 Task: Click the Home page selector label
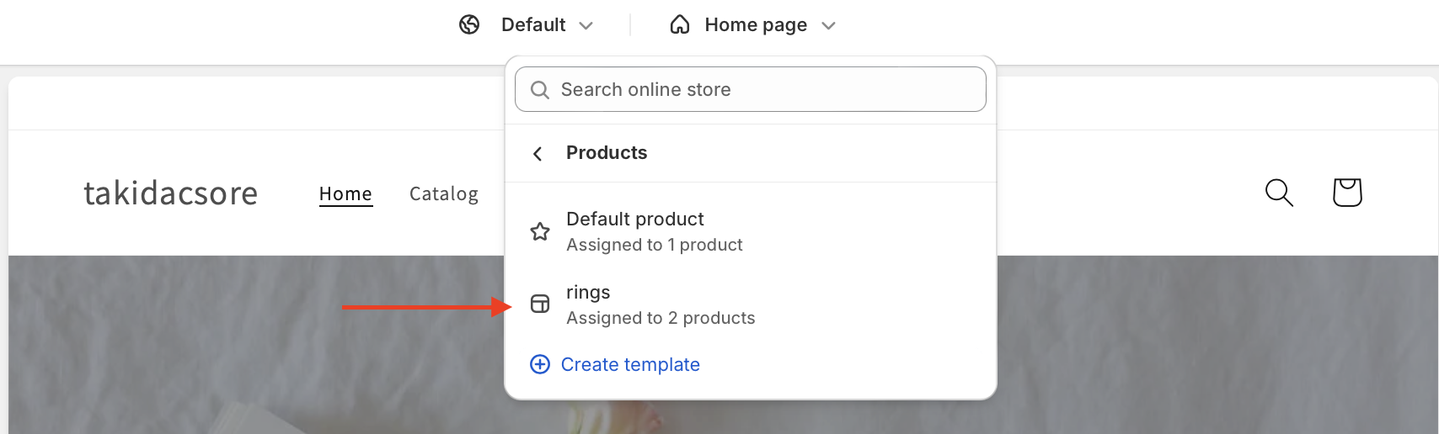tap(756, 25)
